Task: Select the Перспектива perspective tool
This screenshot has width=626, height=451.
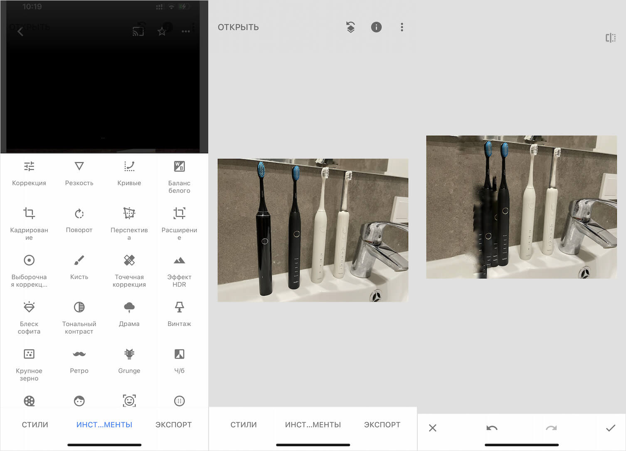Action: point(129,223)
